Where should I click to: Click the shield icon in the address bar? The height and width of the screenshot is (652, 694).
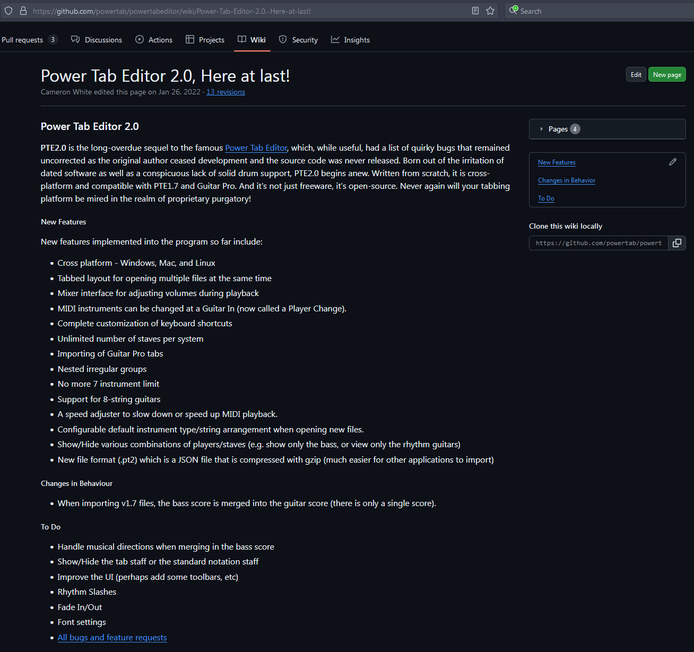8,11
